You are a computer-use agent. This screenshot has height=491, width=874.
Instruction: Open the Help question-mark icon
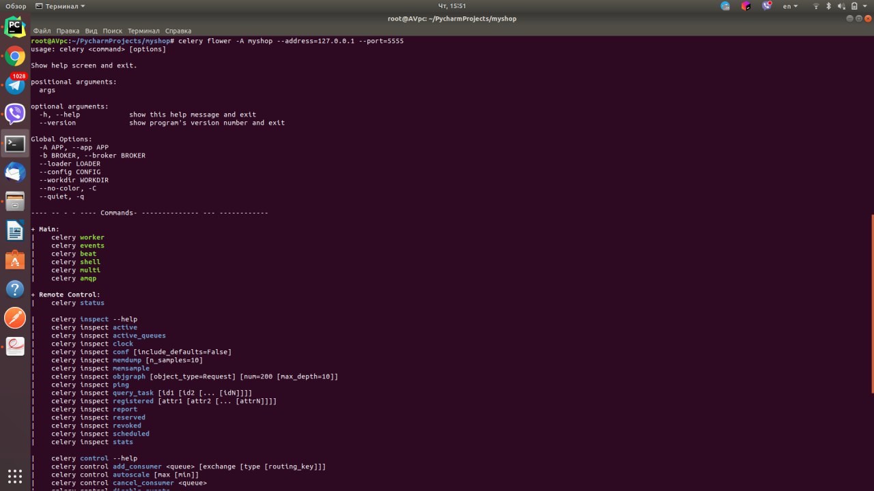15,288
